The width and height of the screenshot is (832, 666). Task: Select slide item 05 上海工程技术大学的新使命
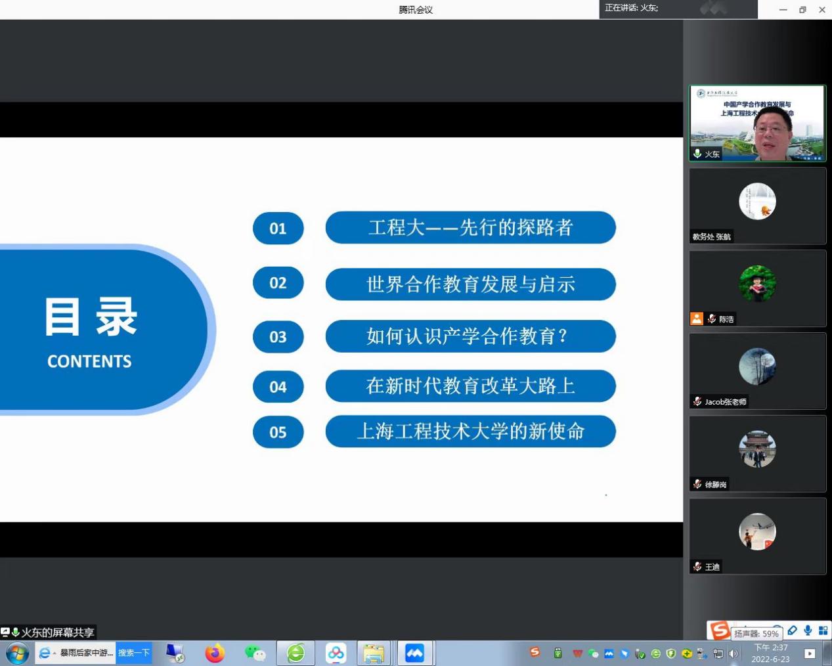coord(470,432)
